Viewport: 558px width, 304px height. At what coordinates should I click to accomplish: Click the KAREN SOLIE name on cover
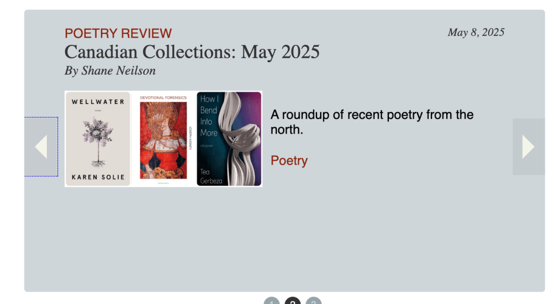point(98,177)
